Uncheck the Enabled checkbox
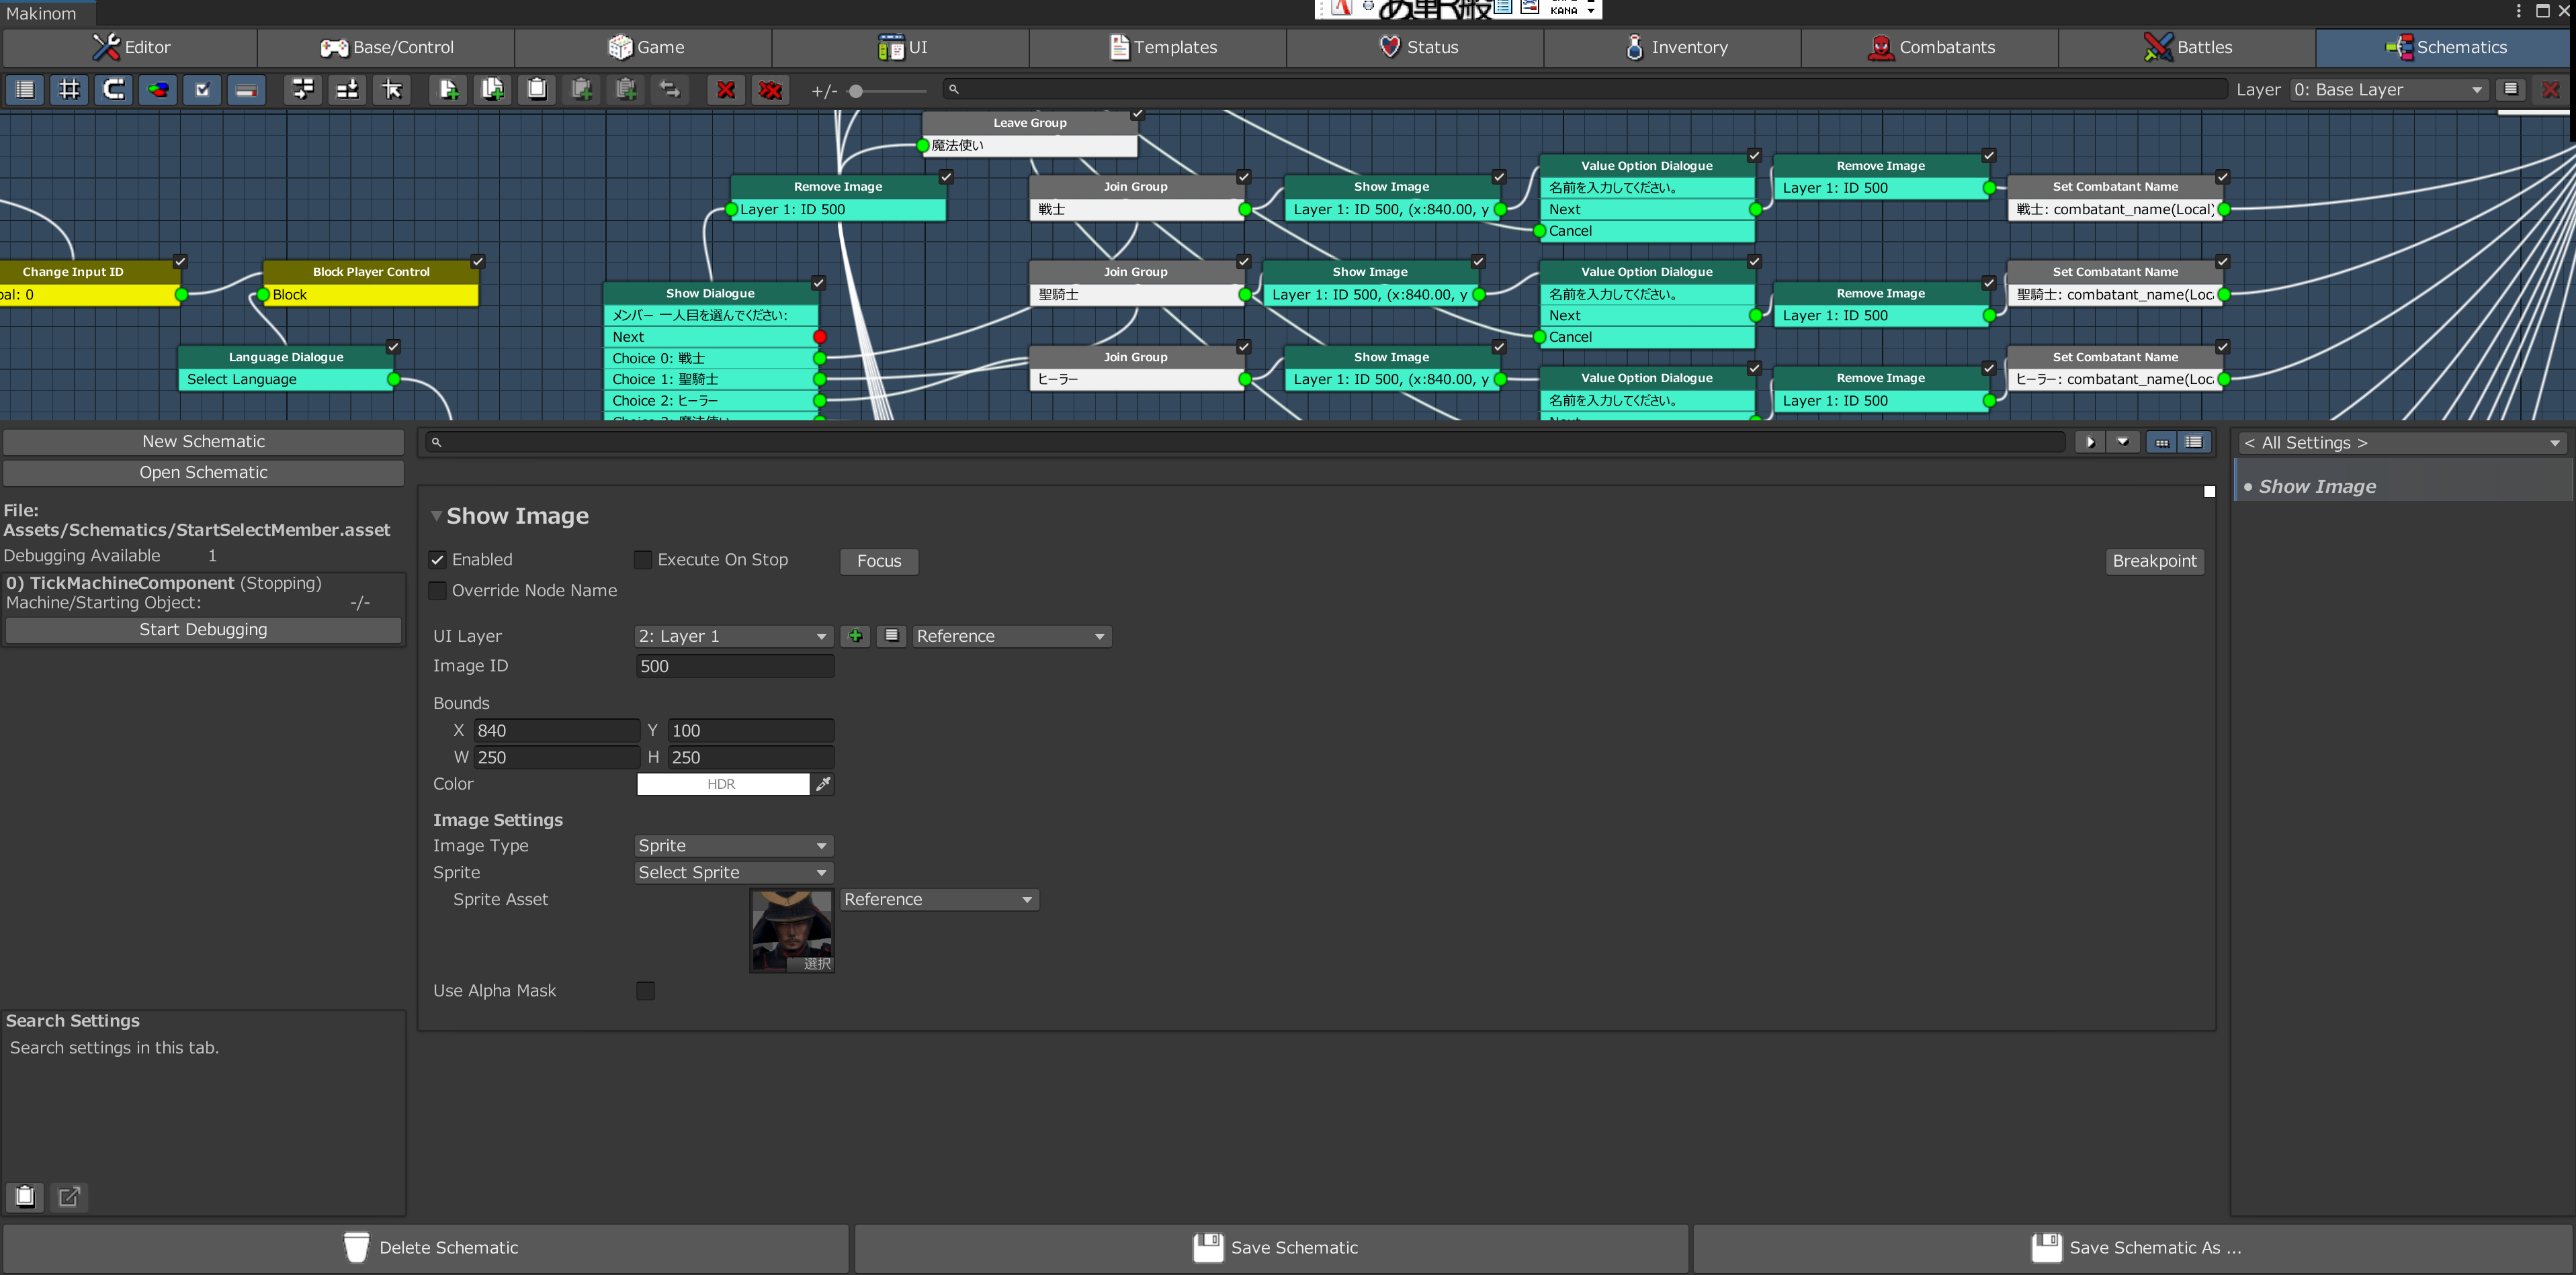Viewport: 2576px width, 1275px height. [437, 559]
